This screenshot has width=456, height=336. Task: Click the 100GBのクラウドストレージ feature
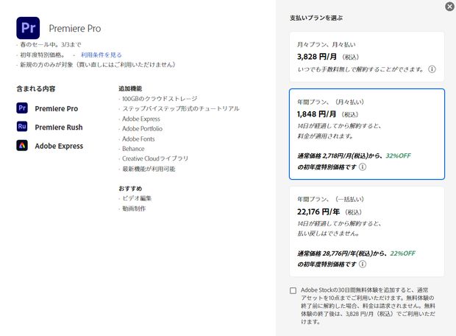point(160,99)
